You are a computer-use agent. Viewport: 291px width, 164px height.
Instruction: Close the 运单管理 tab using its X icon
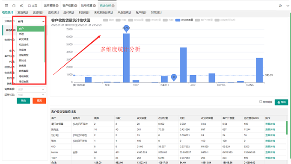[x=57, y=6]
